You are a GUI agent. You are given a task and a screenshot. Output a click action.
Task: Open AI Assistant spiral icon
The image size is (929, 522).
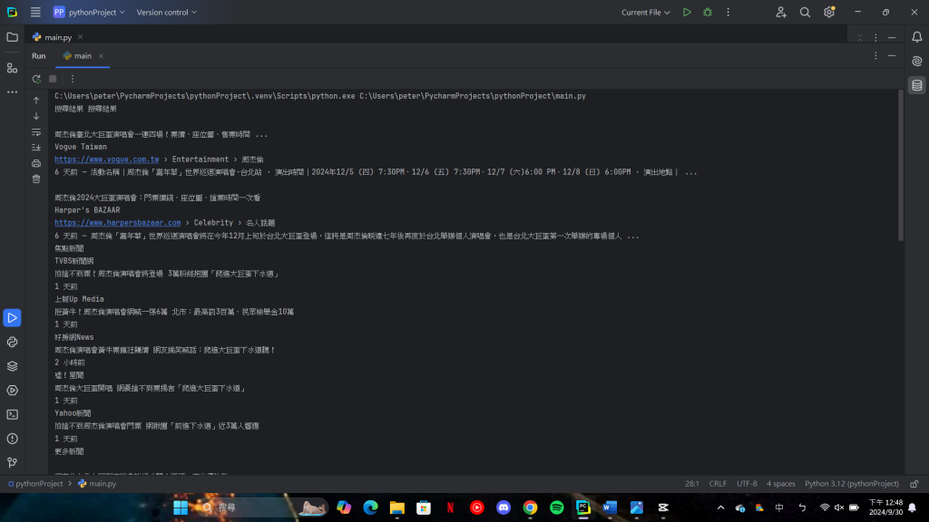click(x=916, y=61)
